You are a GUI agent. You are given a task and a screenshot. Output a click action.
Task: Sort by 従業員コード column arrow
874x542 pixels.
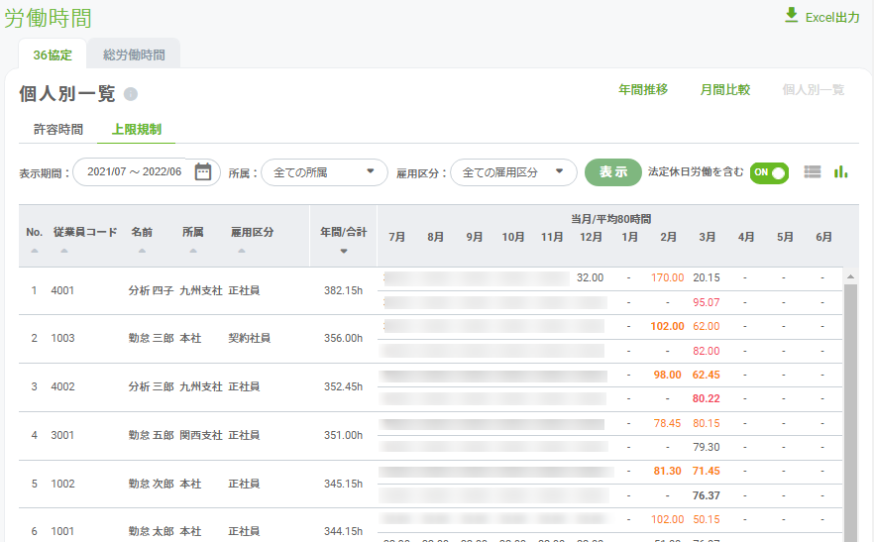pyautogui.click(x=64, y=251)
